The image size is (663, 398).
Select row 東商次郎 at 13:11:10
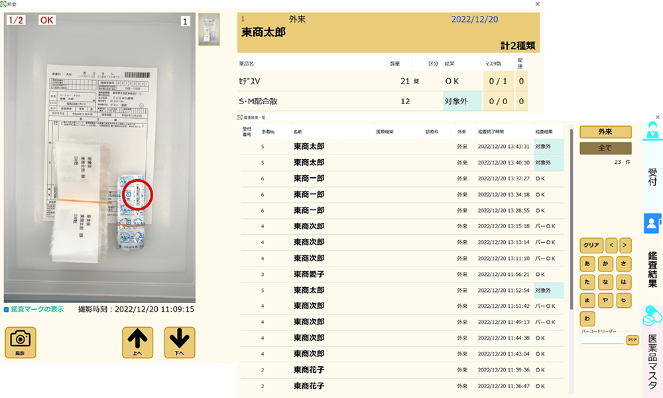[x=402, y=259]
